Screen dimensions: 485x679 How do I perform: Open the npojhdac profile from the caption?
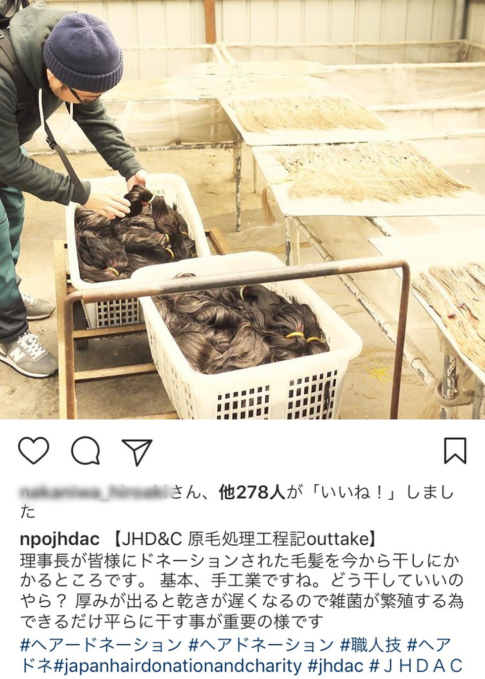click(60, 538)
